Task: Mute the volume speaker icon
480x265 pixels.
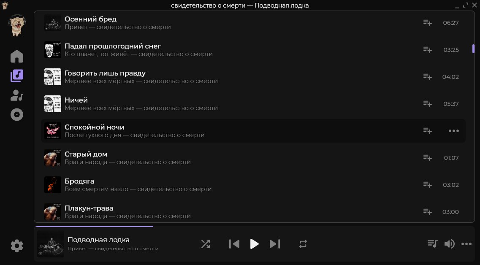Action: tap(449, 244)
